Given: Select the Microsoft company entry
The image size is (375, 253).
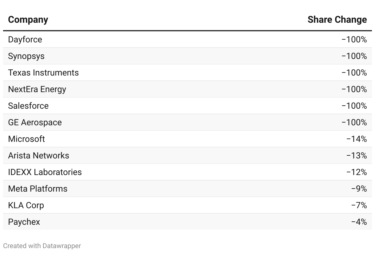Looking at the screenshot, I should tap(26, 139).
